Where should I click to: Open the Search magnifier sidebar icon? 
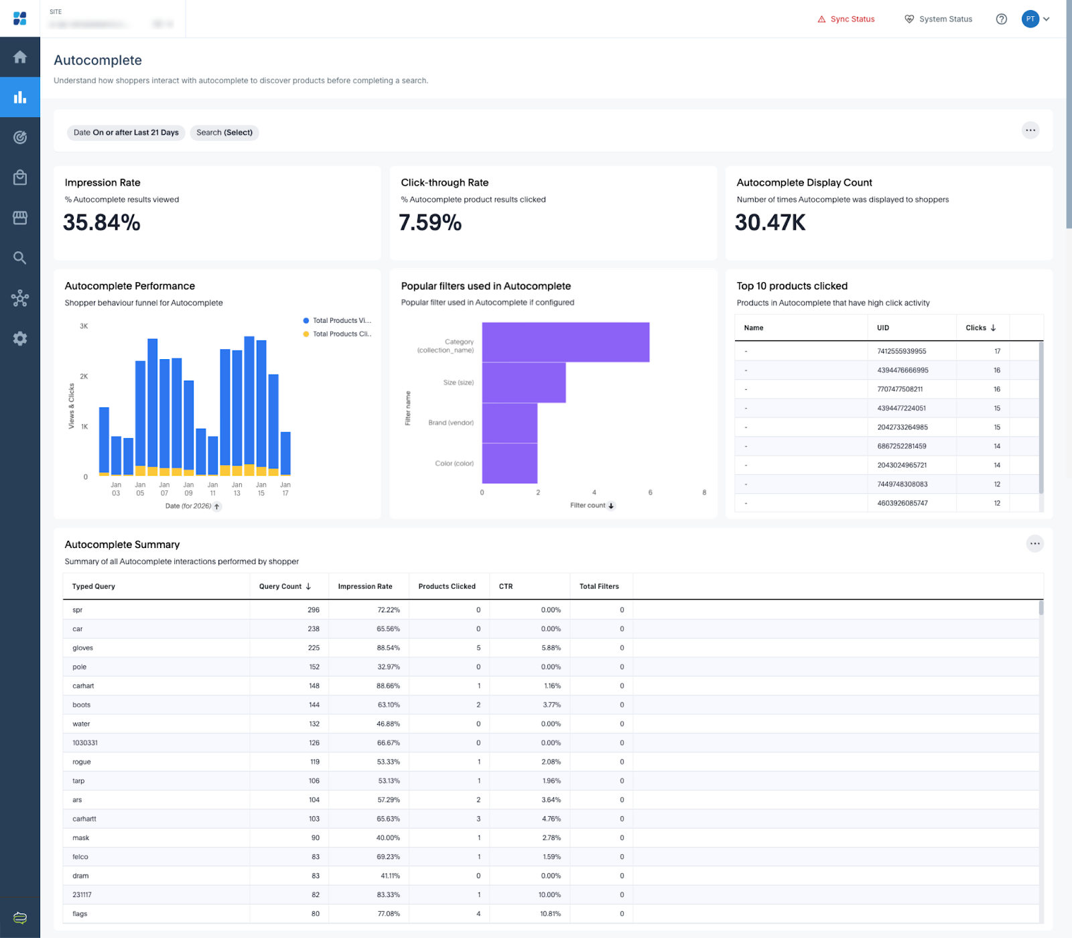(20, 258)
